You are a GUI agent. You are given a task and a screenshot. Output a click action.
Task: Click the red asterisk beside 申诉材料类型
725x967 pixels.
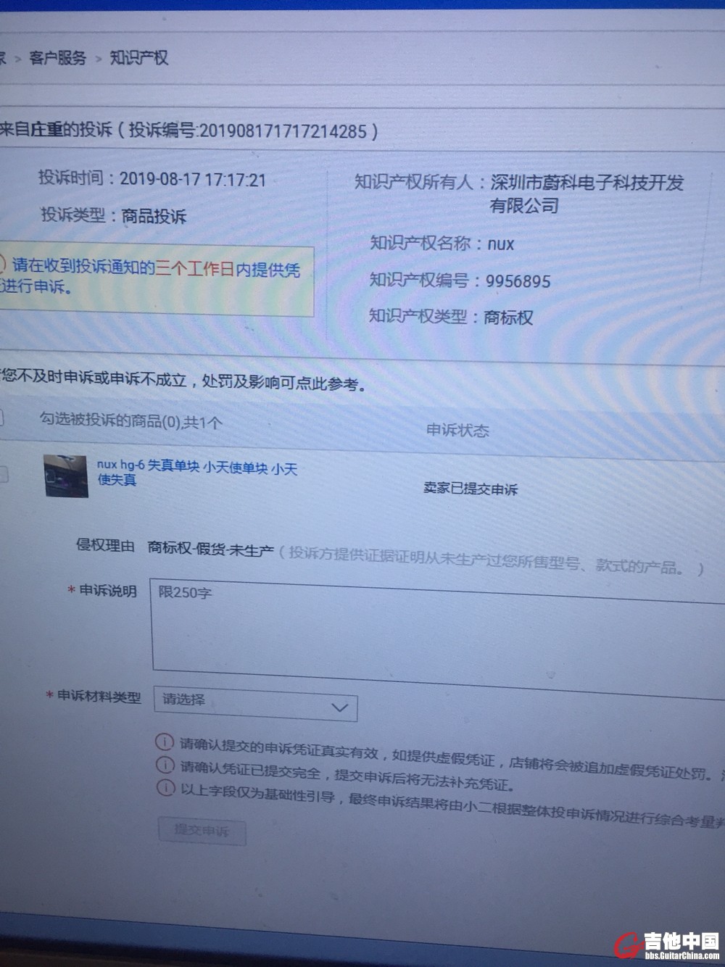point(49,696)
